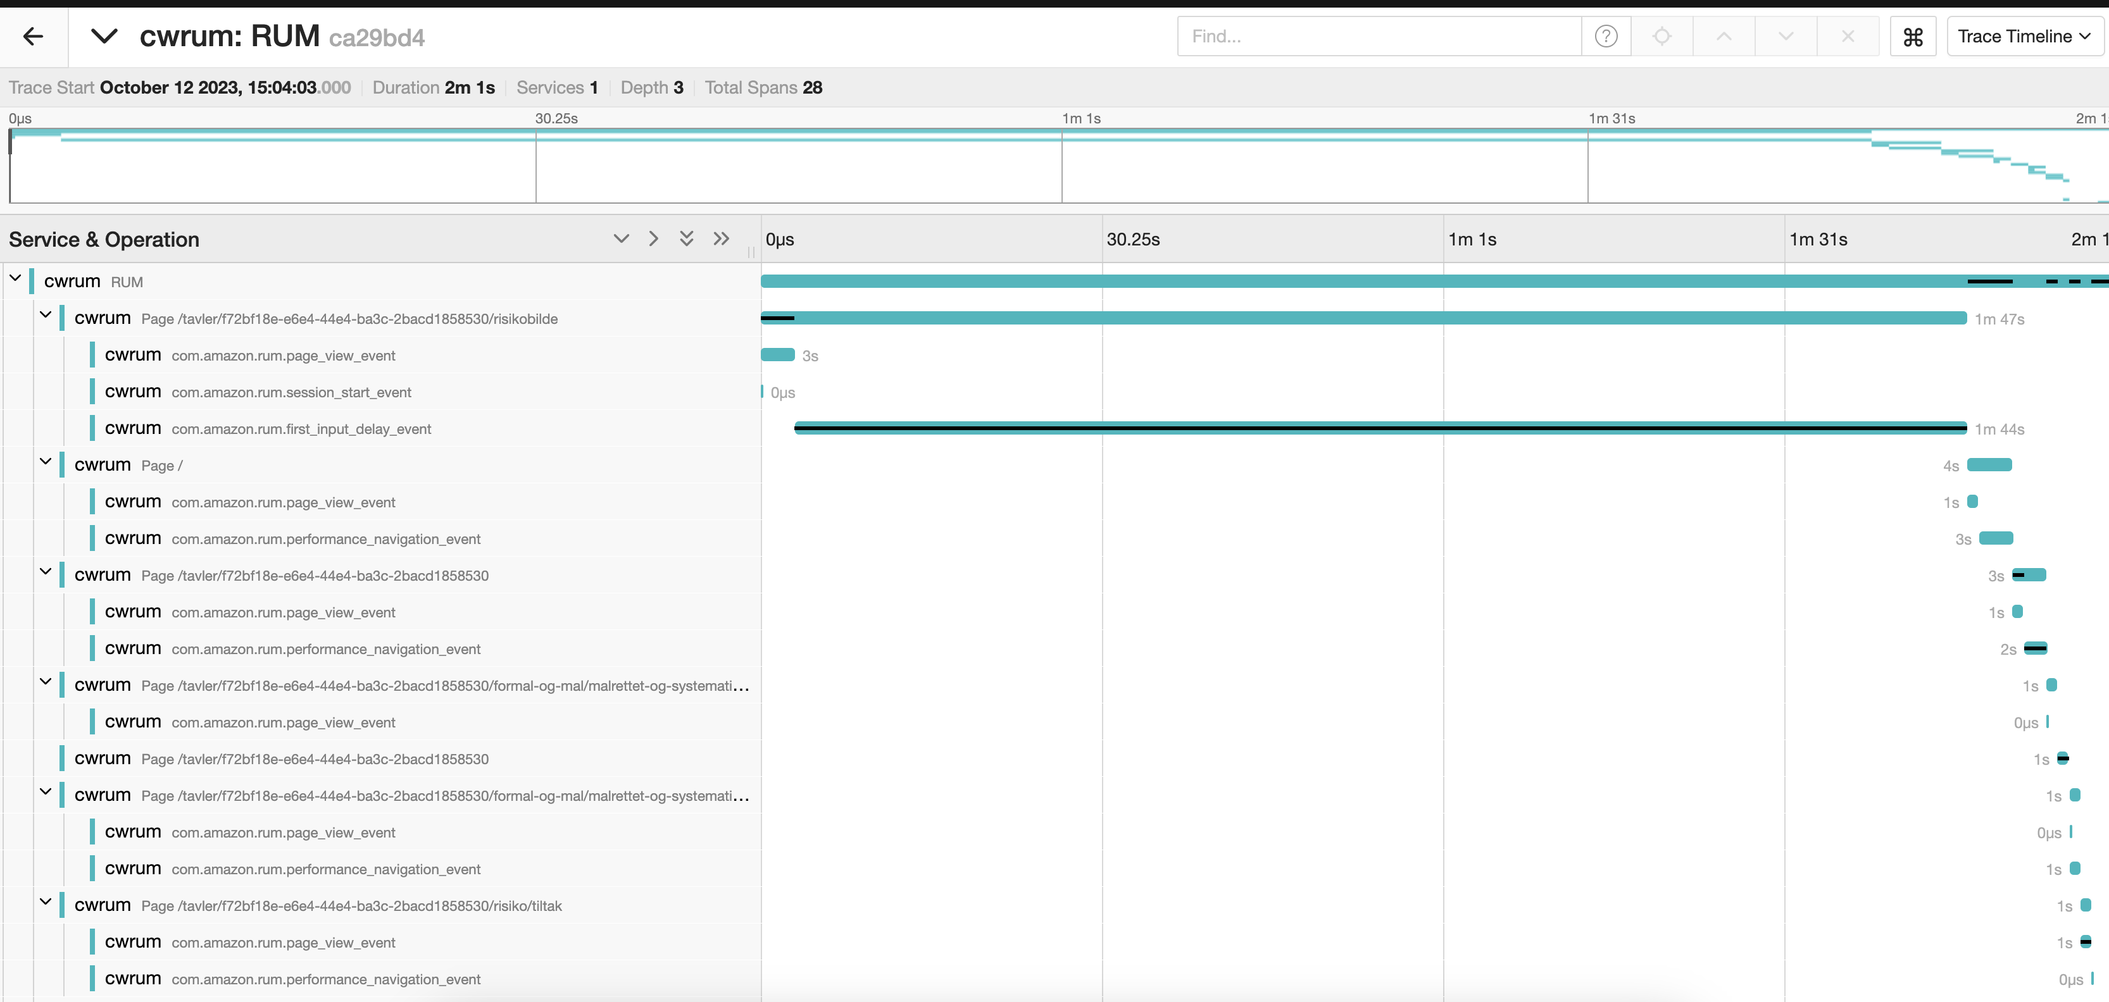2109x1002 pixels.
Task: Go to next search result arrow
Action: [1786, 36]
